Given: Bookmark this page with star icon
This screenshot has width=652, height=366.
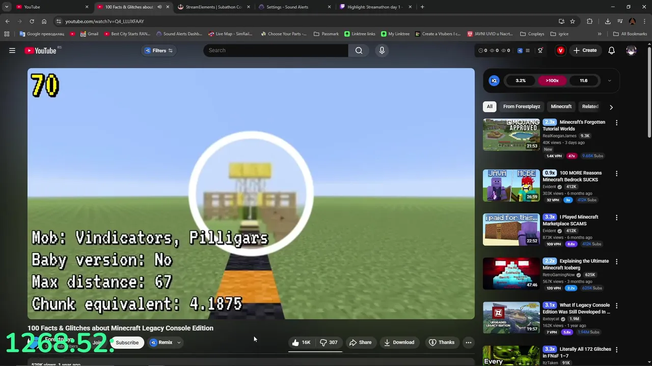Looking at the screenshot, I should pos(573,21).
